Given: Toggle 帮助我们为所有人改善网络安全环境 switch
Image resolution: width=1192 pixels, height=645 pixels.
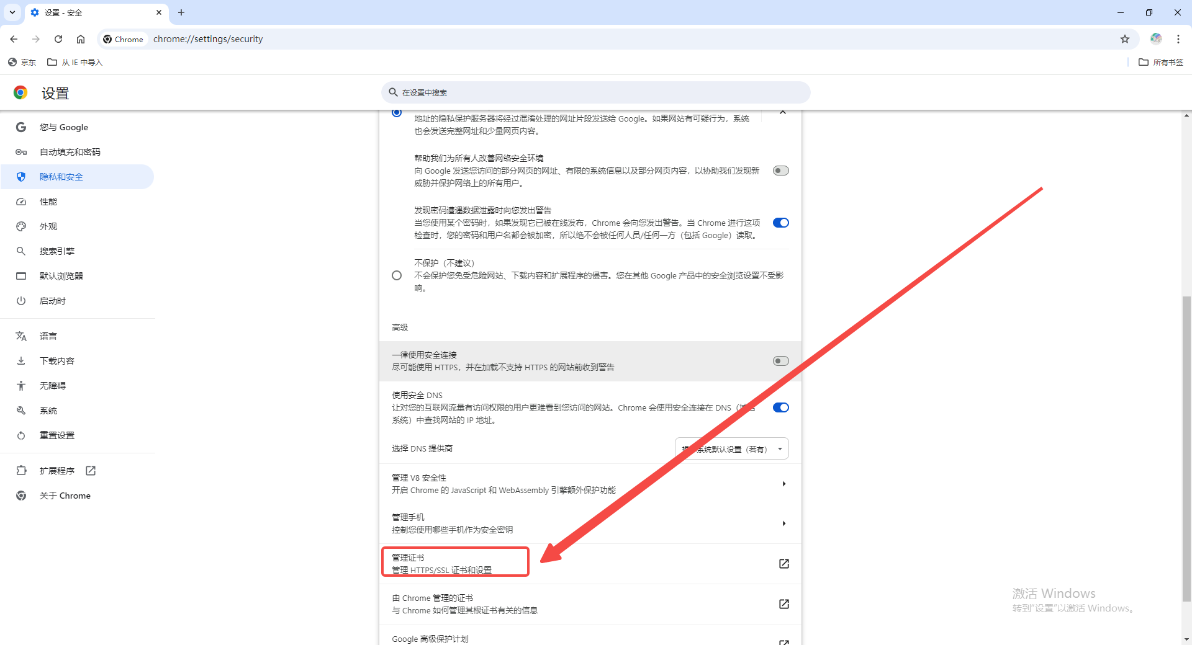Looking at the screenshot, I should click(781, 171).
